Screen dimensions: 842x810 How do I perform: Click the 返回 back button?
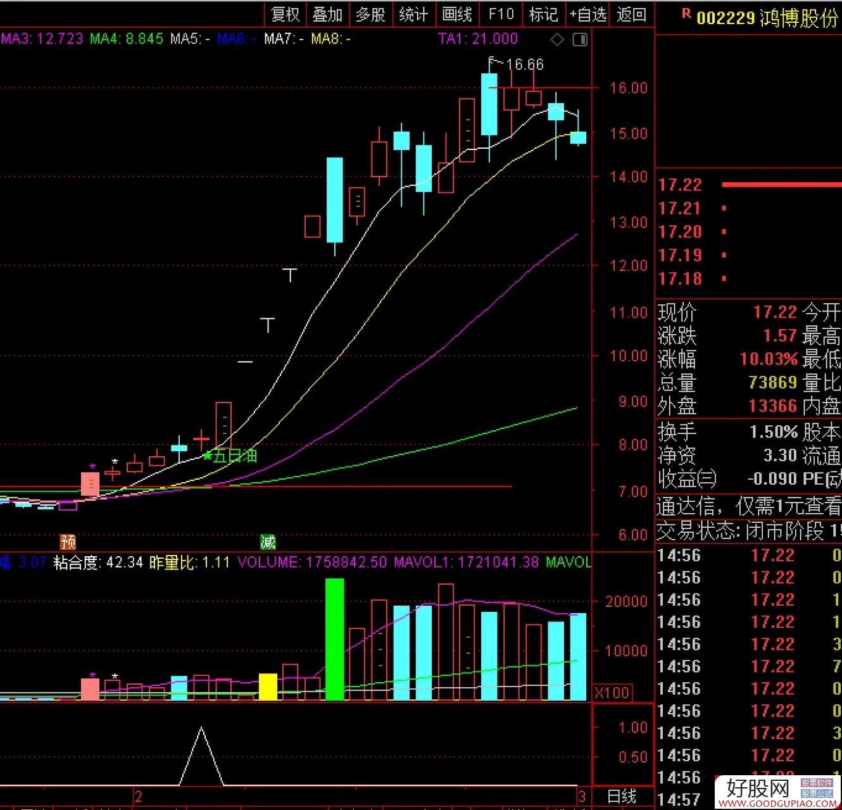[x=632, y=14]
